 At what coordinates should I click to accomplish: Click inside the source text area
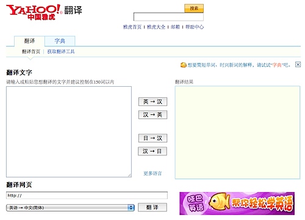point(69,132)
